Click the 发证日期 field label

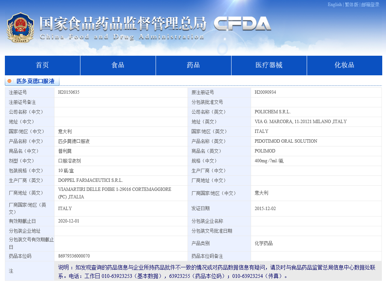(200, 209)
